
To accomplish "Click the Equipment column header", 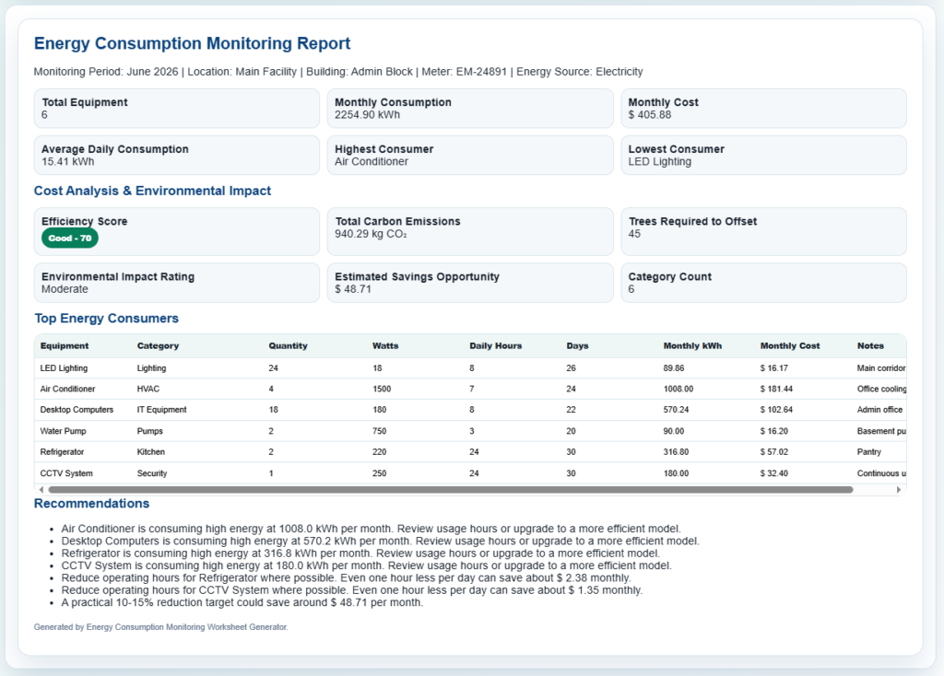I will pos(65,345).
